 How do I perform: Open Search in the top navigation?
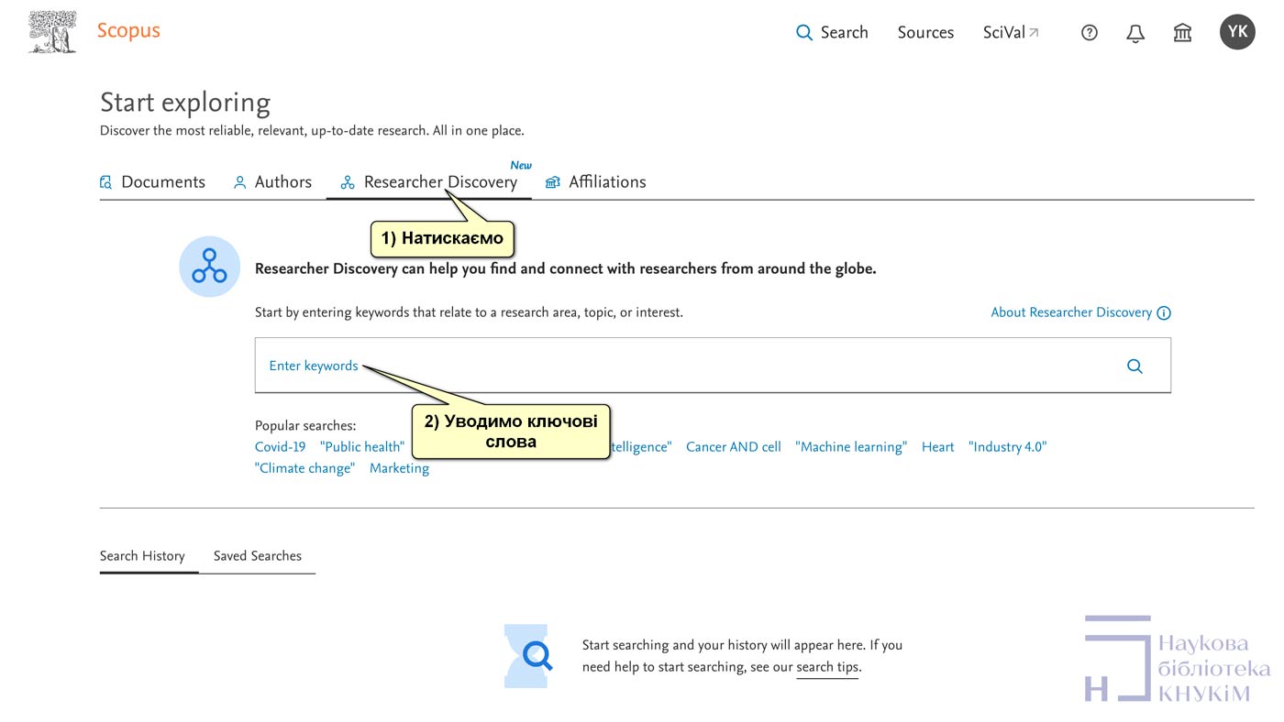tap(832, 33)
